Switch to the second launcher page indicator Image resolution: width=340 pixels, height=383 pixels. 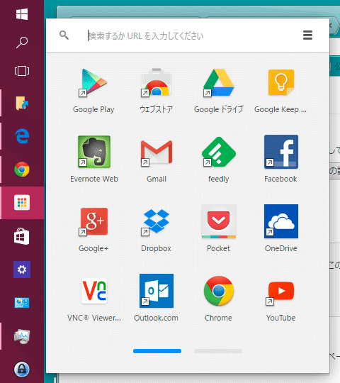[218, 351]
